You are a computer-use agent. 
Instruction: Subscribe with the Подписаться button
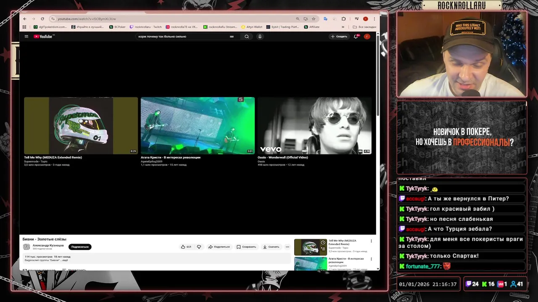[x=80, y=247]
